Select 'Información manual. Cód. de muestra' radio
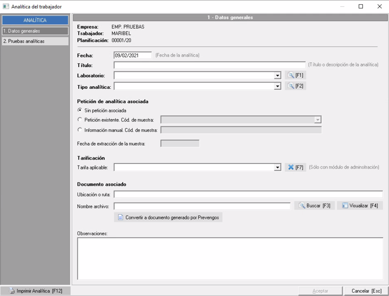The width and height of the screenshot is (389, 296). click(80, 130)
